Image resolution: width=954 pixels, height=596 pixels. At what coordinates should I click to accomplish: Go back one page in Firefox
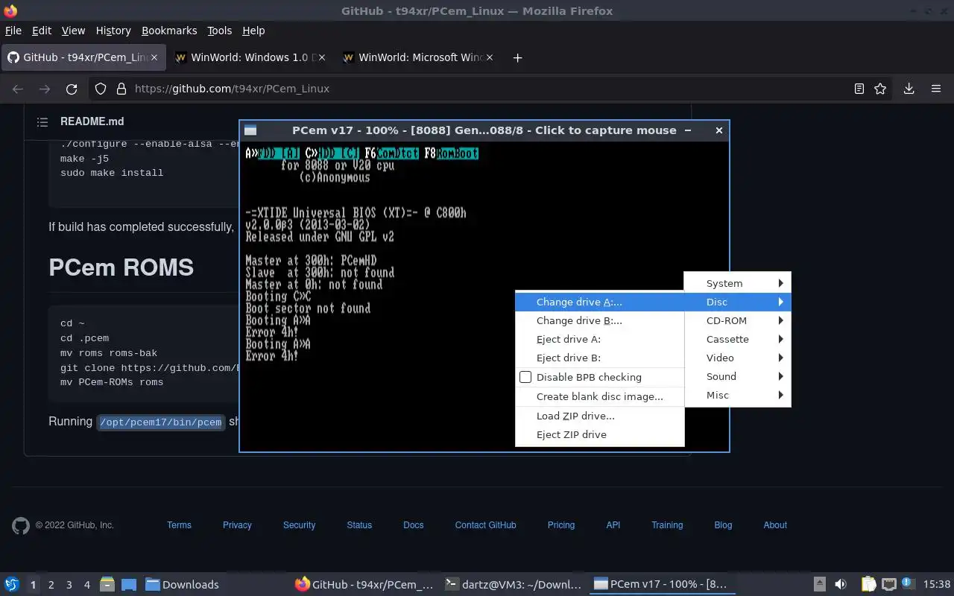pyautogui.click(x=18, y=89)
